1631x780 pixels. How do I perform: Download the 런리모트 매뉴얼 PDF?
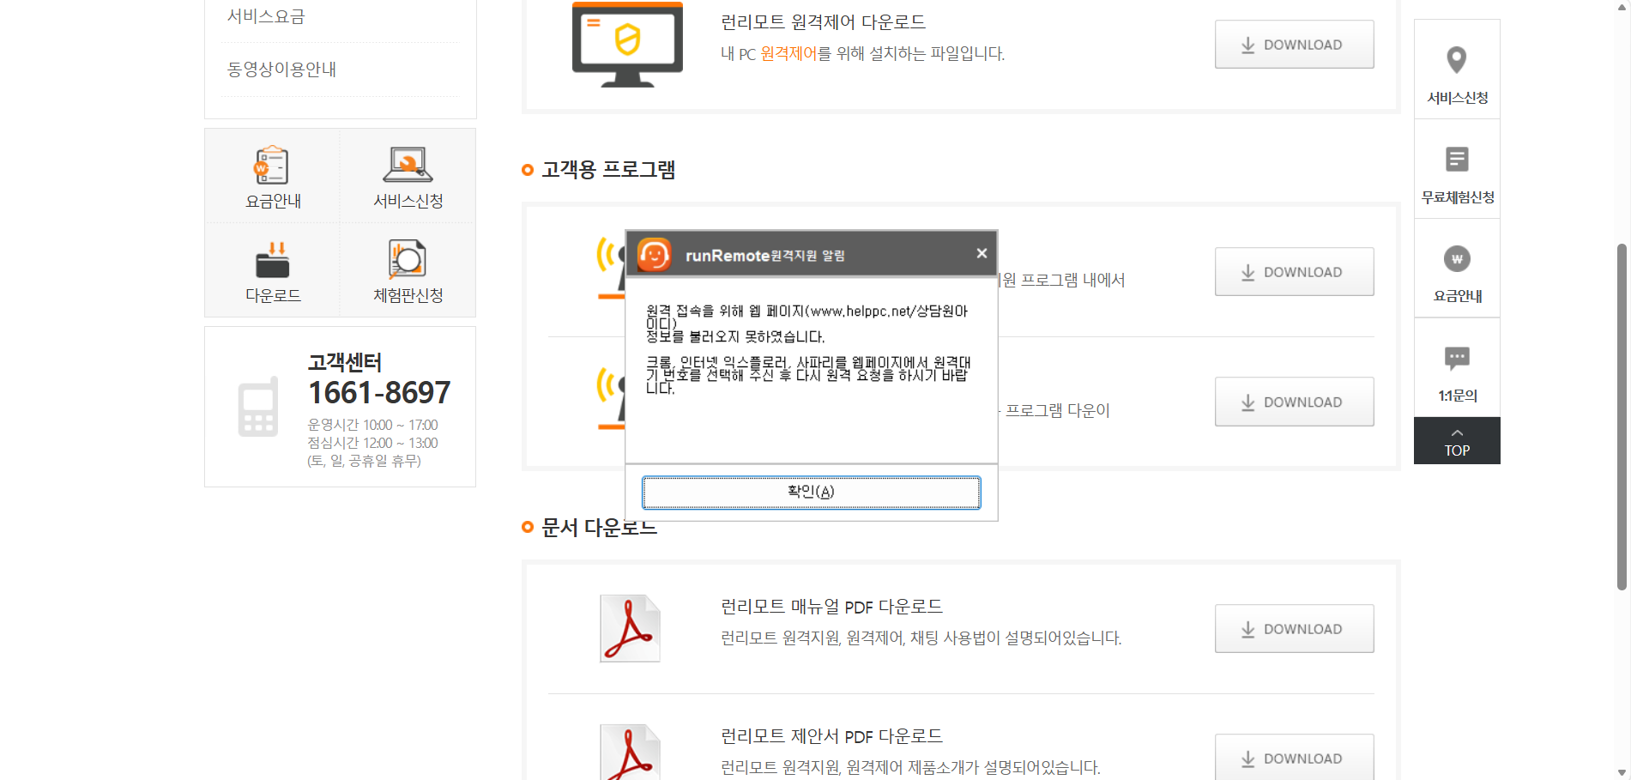click(1294, 629)
